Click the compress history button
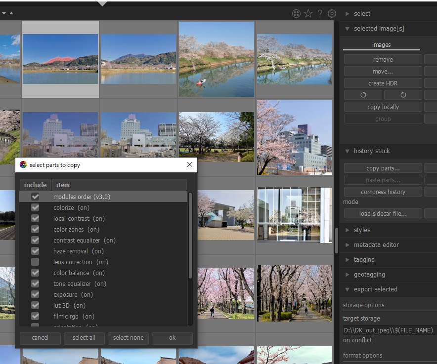 click(x=383, y=192)
